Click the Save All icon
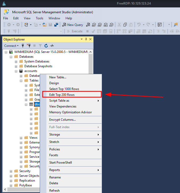Viewport: 180px width, 193px height. 56,25
